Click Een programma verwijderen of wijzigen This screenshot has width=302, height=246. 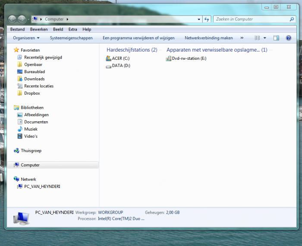[138, 38]
